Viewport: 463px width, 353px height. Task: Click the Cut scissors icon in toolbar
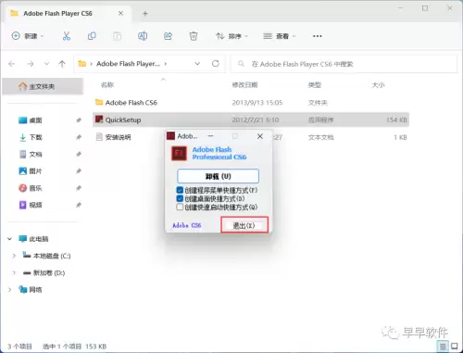tap(67, 36)
